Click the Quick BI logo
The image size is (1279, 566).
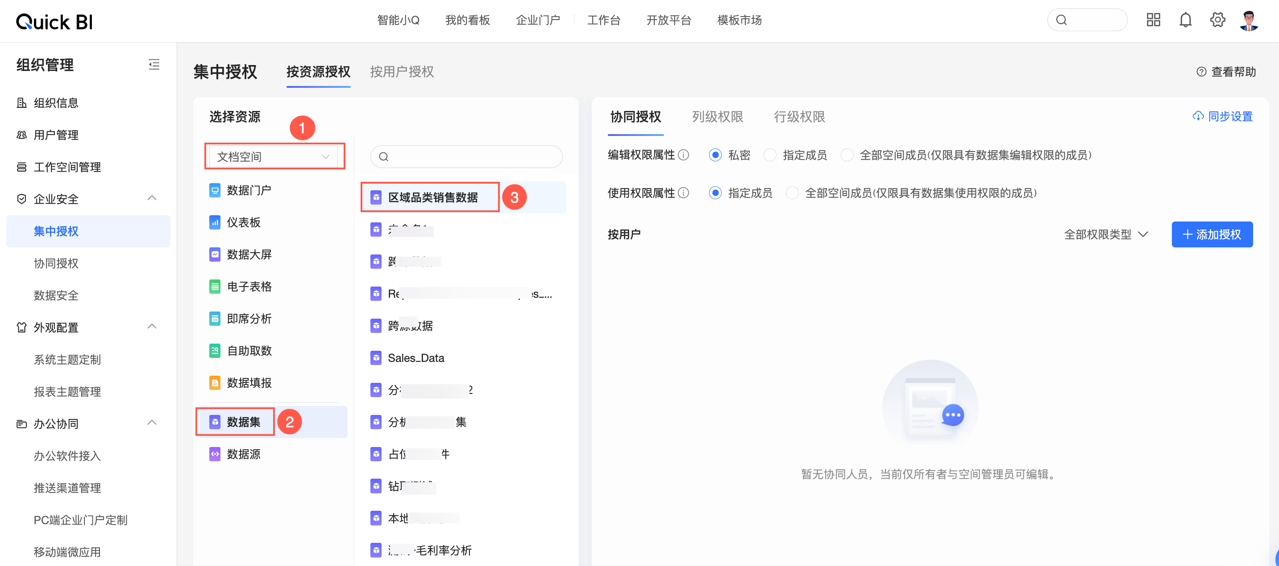pyautogui.click(x=54, y=21)
